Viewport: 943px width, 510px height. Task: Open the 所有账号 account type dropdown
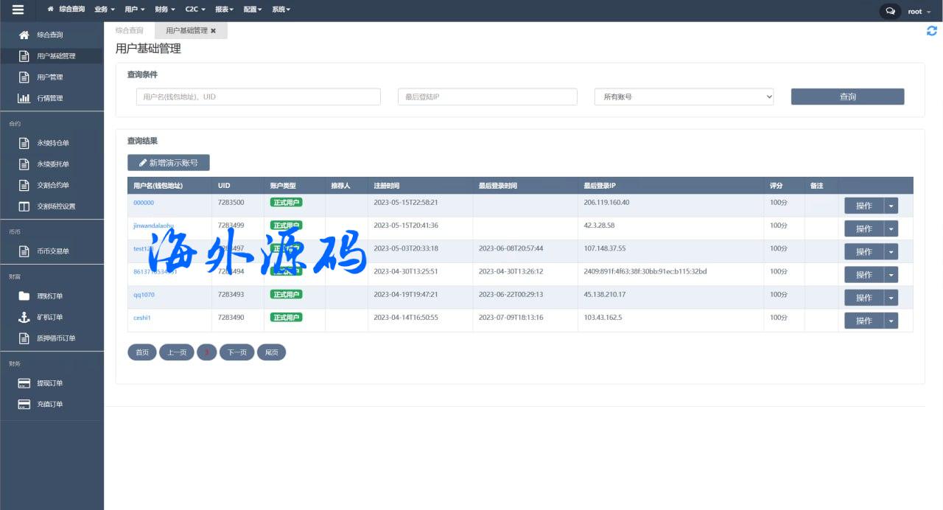[x=684, y=97]
